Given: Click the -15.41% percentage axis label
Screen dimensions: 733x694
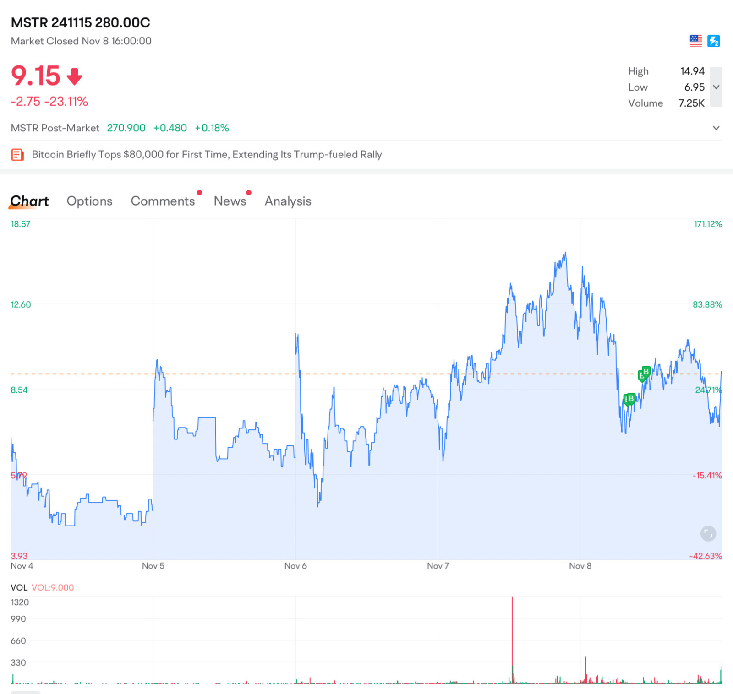Looking at the screenshot, I should pos(707,476).
